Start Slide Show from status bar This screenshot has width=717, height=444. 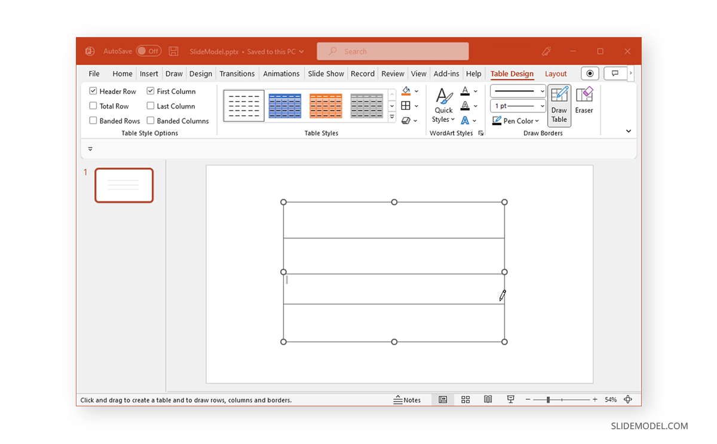pos(511,400)
